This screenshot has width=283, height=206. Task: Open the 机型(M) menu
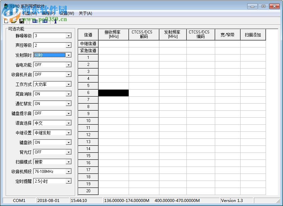coord(30,13)
